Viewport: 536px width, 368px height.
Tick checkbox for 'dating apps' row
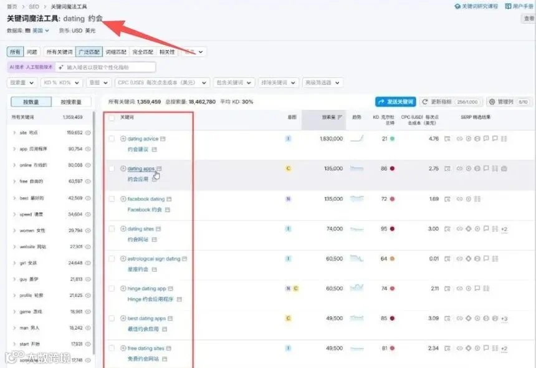(x=112, y=168)
